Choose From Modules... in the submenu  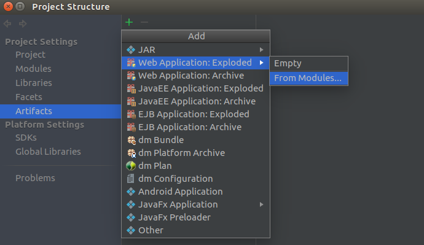pos(309,78)
